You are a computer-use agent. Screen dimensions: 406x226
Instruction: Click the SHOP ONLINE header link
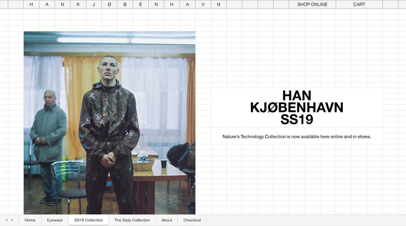click(312, 4)
